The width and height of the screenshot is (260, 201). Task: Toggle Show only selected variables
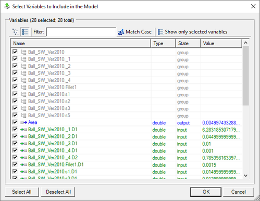click(x=192, y=32)
